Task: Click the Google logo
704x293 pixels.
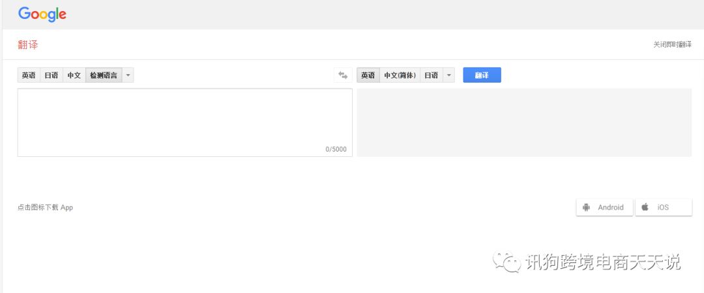Action: [x=42, y=14]
